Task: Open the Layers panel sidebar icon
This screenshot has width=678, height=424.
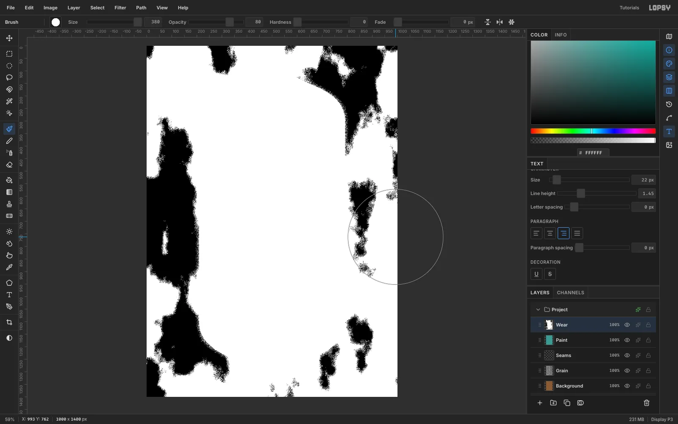Action: click(x=669, y=77)
